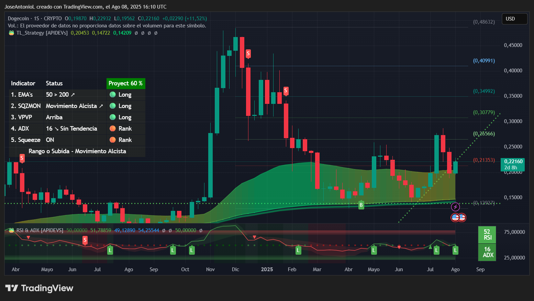
Task: Click the volume data warning text
Action: [x=107, y=26]
